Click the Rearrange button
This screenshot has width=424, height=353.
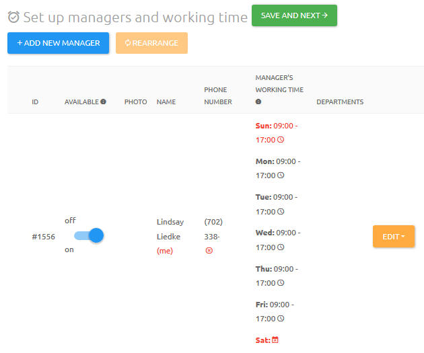click(x=151, y=43)
